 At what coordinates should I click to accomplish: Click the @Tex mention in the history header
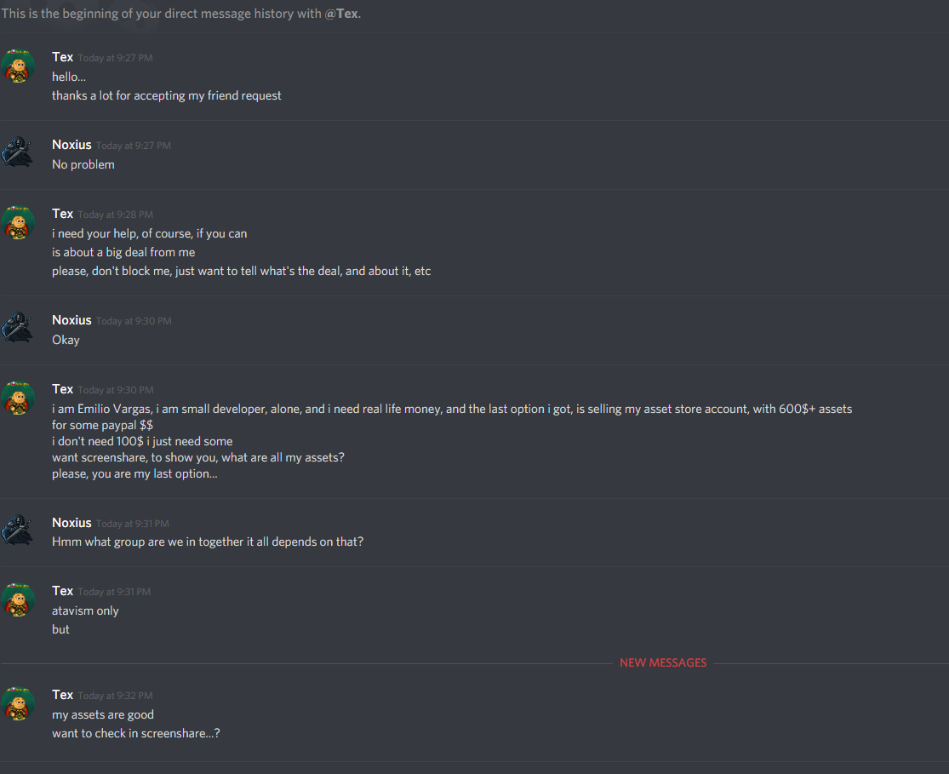[x=341, y=14]
